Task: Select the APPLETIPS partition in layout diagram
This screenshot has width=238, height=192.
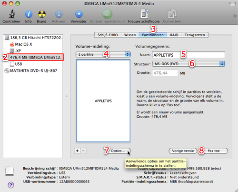Action: tap(103, 101)
